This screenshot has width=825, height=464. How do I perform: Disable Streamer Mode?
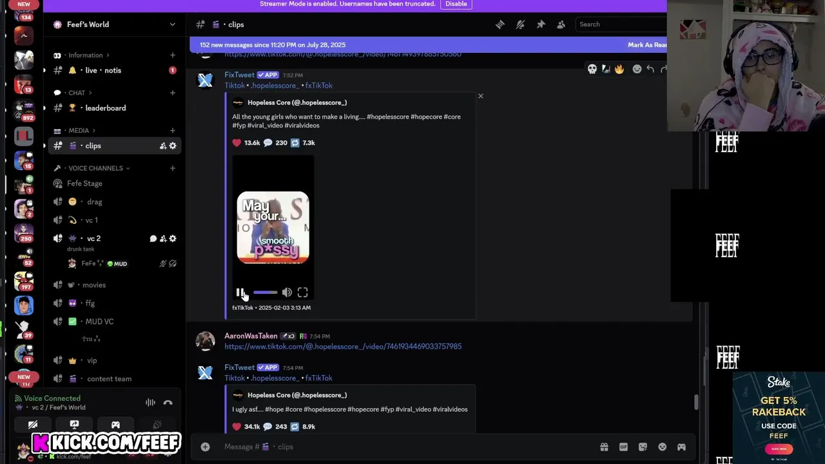click(x=456, y=4)
